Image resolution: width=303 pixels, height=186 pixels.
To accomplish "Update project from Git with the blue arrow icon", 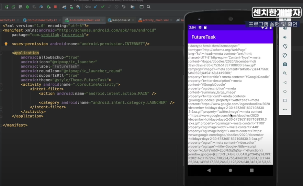I will point(96,7).
